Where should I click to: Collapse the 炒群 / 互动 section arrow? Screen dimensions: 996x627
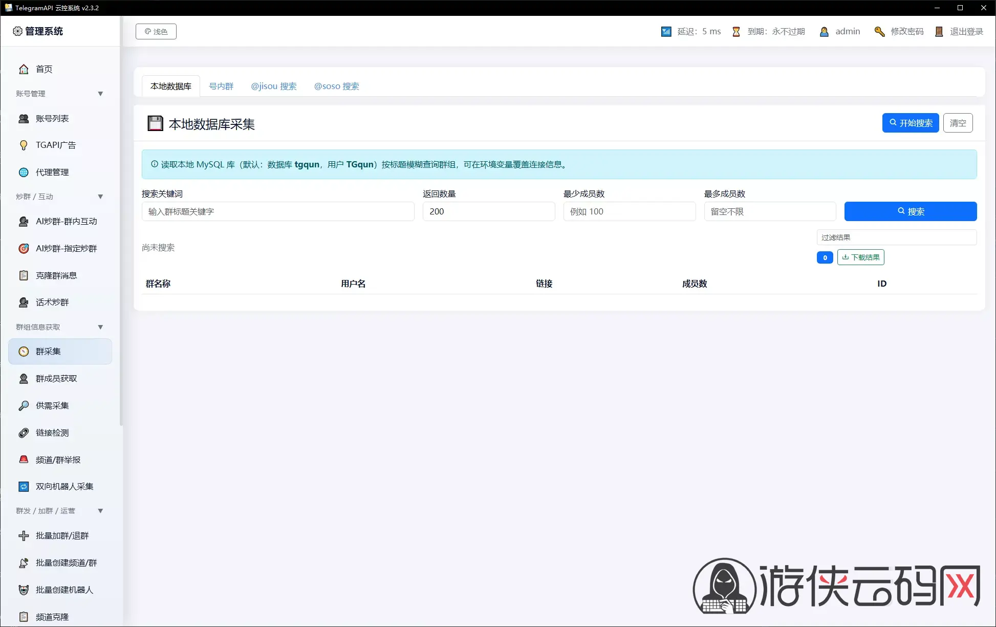coord(100,197)
